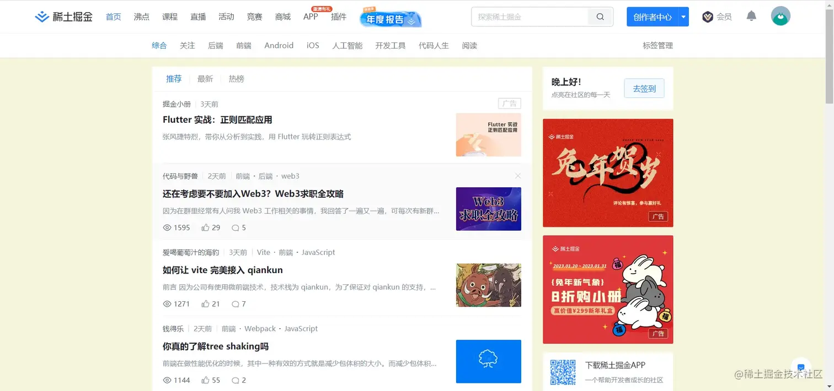The height and width of the screenshot is (391, 834).
Task: Open the user avatar menu
Action: 780,16
